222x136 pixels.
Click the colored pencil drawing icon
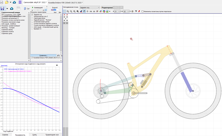point(81,11)
